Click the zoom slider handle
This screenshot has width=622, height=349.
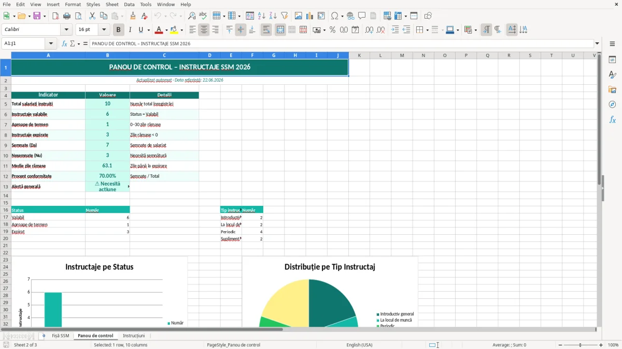(581, 345)
